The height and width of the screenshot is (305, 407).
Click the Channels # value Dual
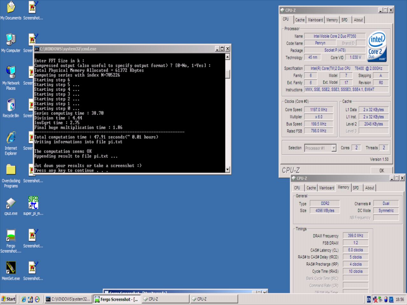coord(386,203)
